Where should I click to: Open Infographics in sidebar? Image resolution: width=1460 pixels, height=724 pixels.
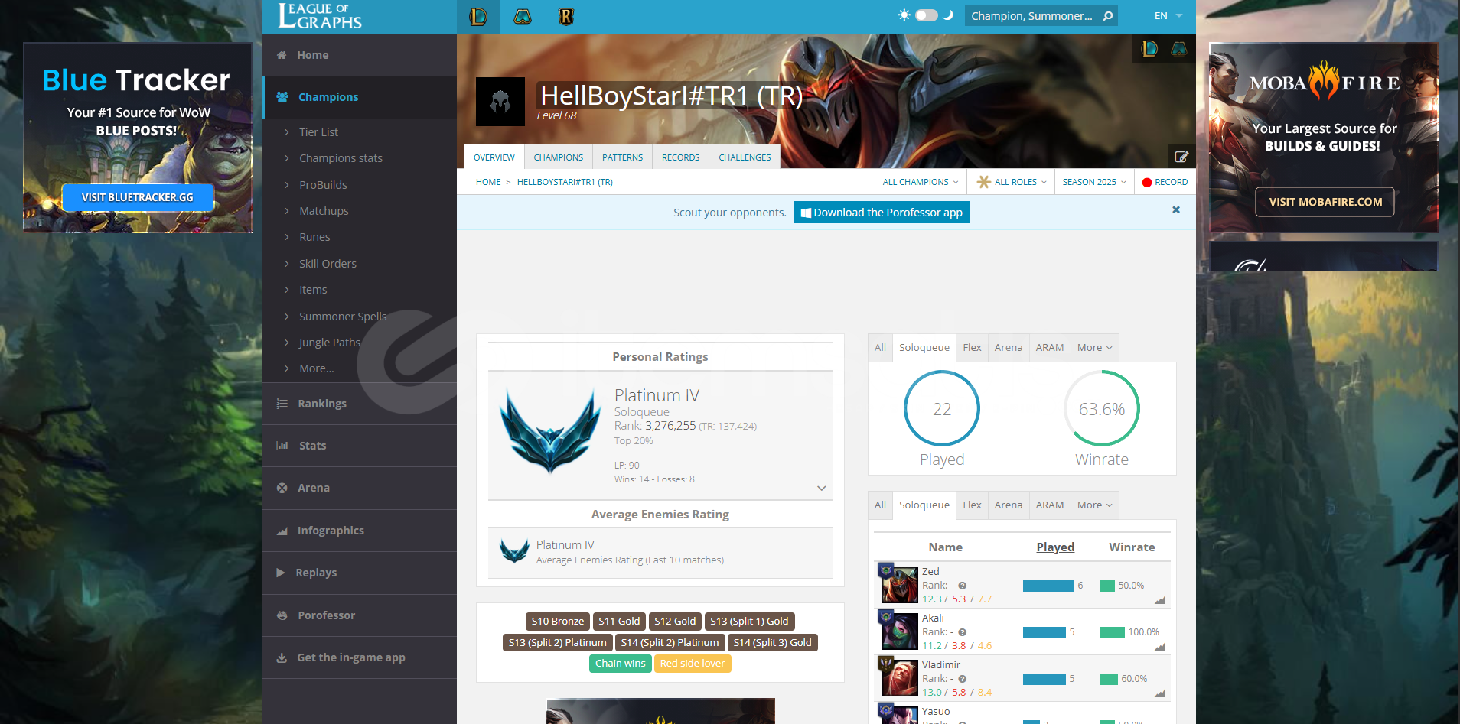click(360, 531)
